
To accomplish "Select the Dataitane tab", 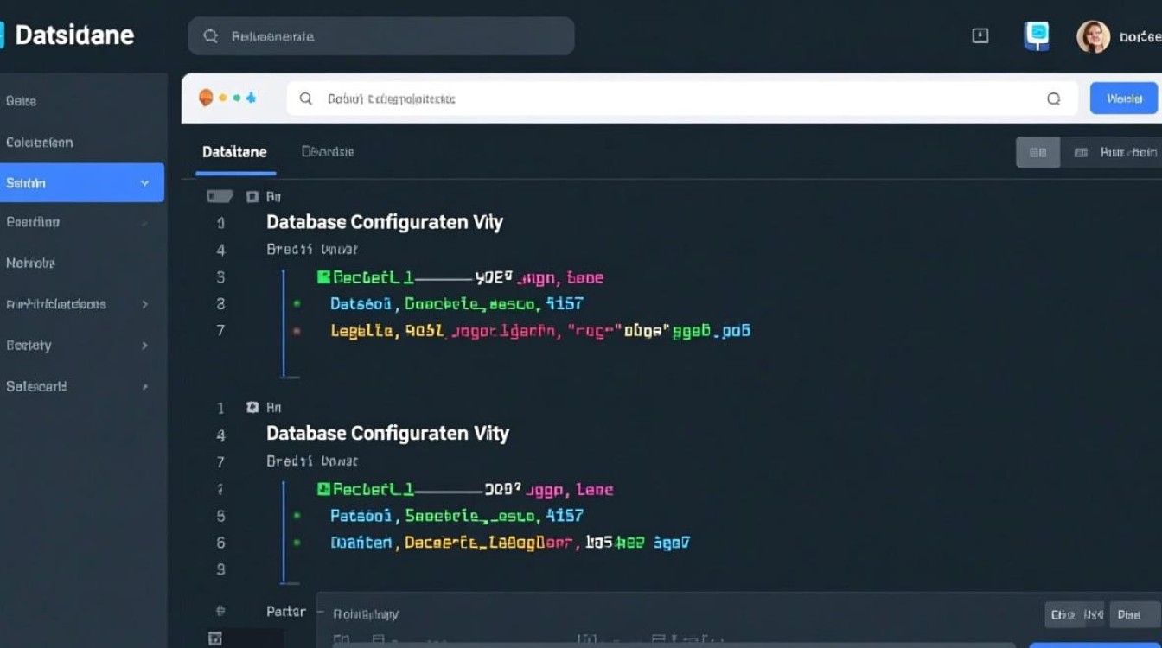I will pyautogui.click(x=234, y=152).
